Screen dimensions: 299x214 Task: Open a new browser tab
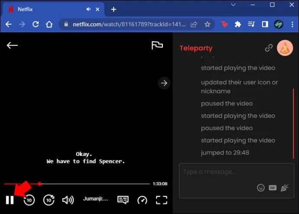(x=114, y=10)
